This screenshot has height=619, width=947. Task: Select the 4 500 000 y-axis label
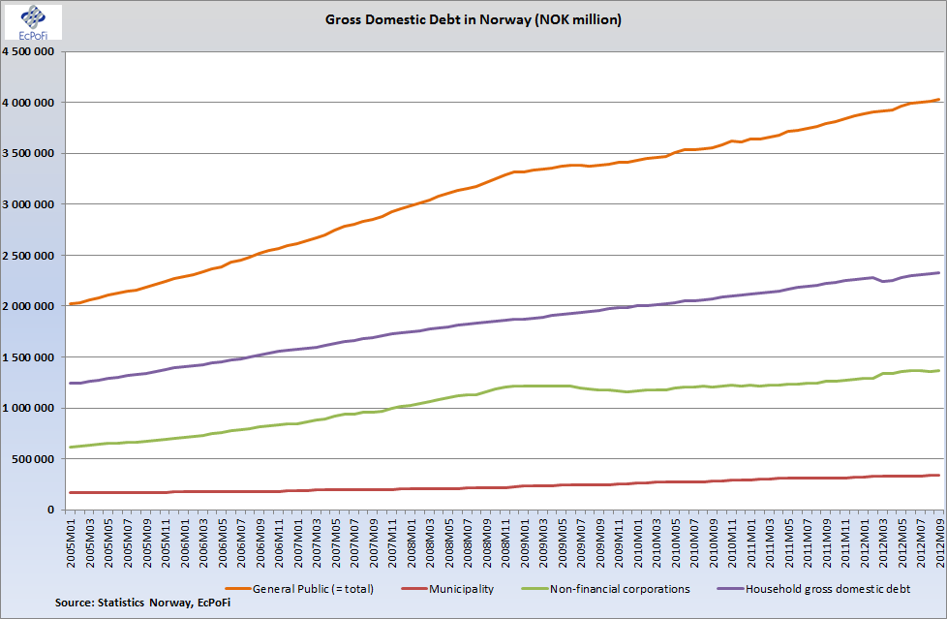[33, 51]
